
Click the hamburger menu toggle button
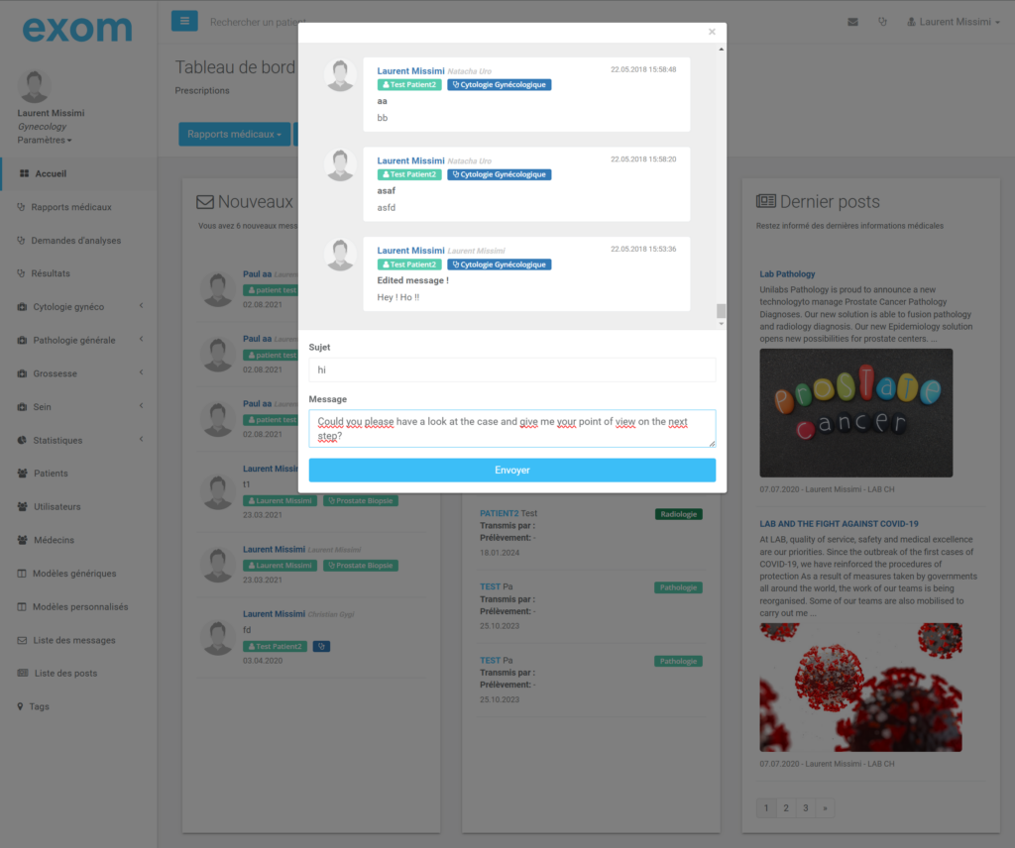[184, 21]
